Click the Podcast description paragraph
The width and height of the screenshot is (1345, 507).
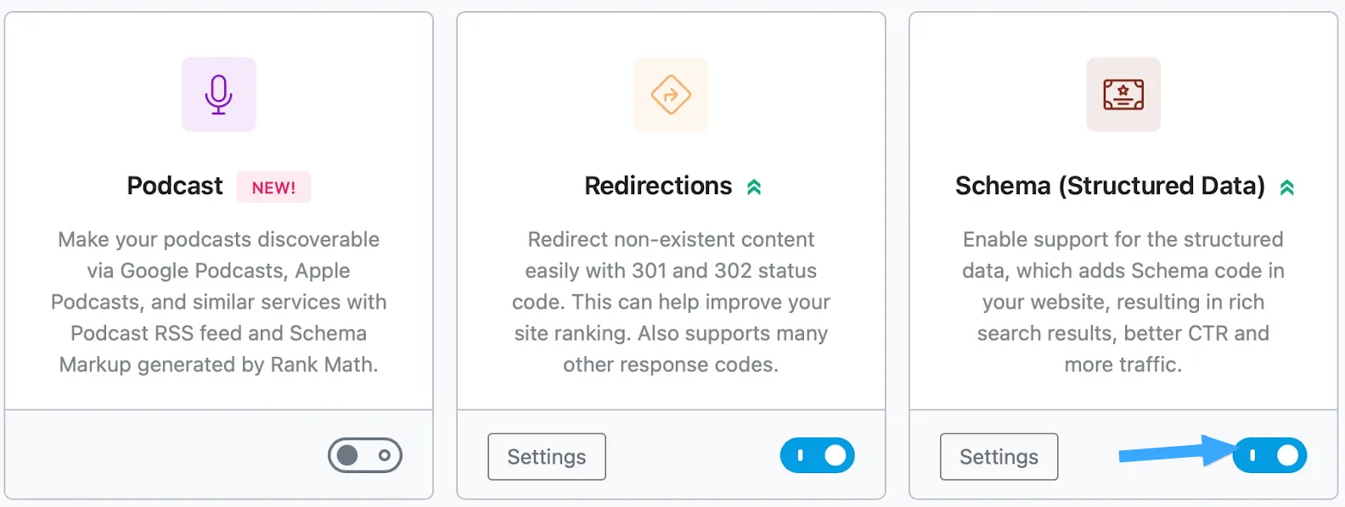pyautogui.click(x=219, y=302)
